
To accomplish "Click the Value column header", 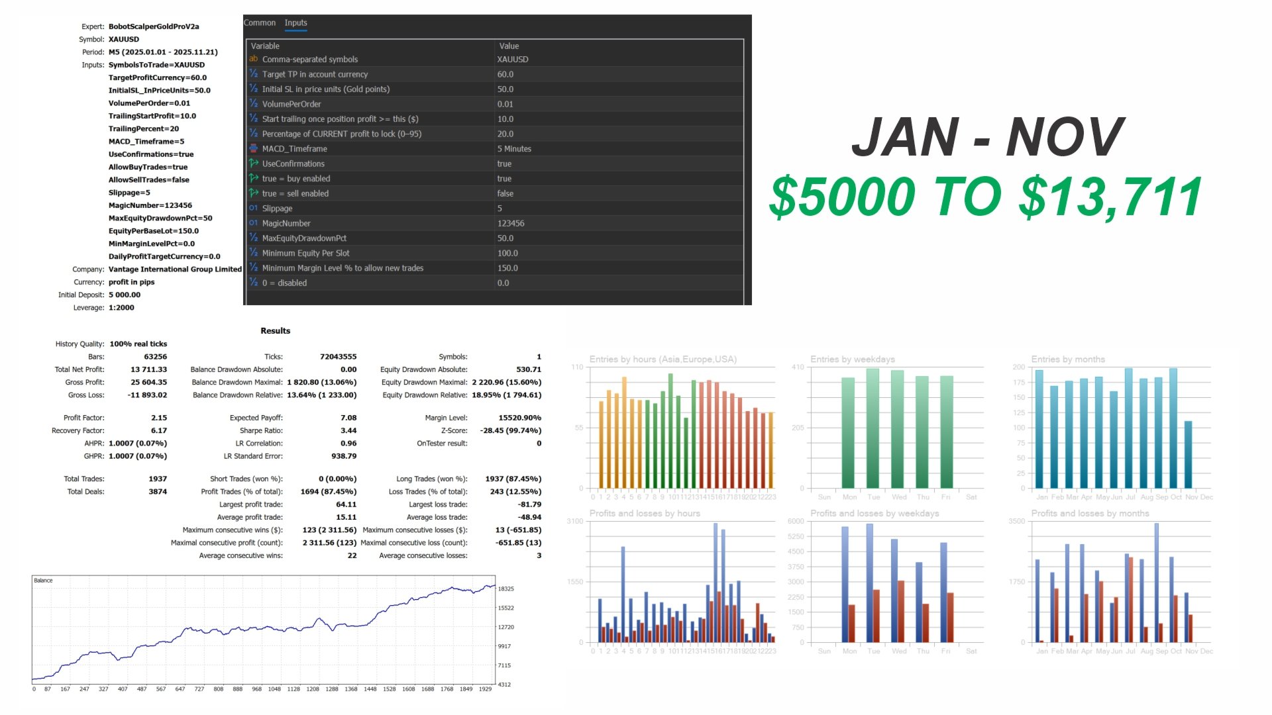I will [509, 46].
